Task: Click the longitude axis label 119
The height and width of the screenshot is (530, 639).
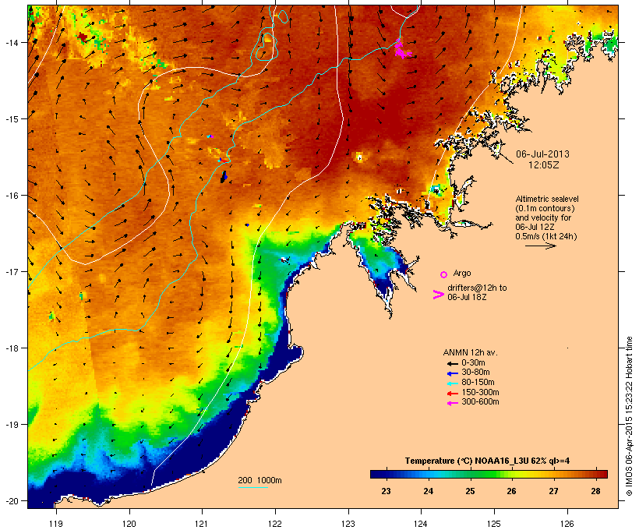Action: (x=56, y=524)
